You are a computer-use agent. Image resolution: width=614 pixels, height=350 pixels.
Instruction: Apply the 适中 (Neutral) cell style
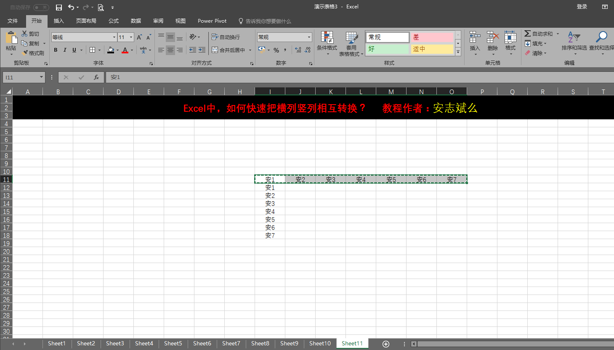tap(432, 49)
